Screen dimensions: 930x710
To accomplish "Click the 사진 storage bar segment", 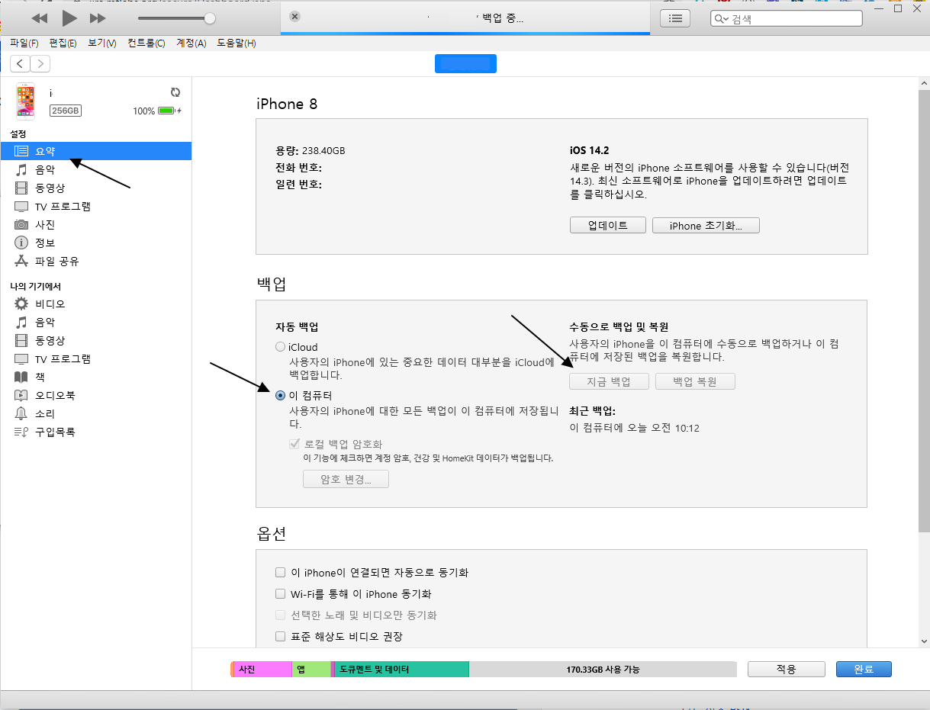I will point(263,670).
